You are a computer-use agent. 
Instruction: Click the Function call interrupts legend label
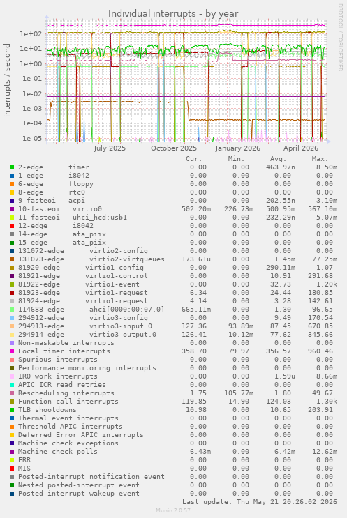[x=68, y=402]
